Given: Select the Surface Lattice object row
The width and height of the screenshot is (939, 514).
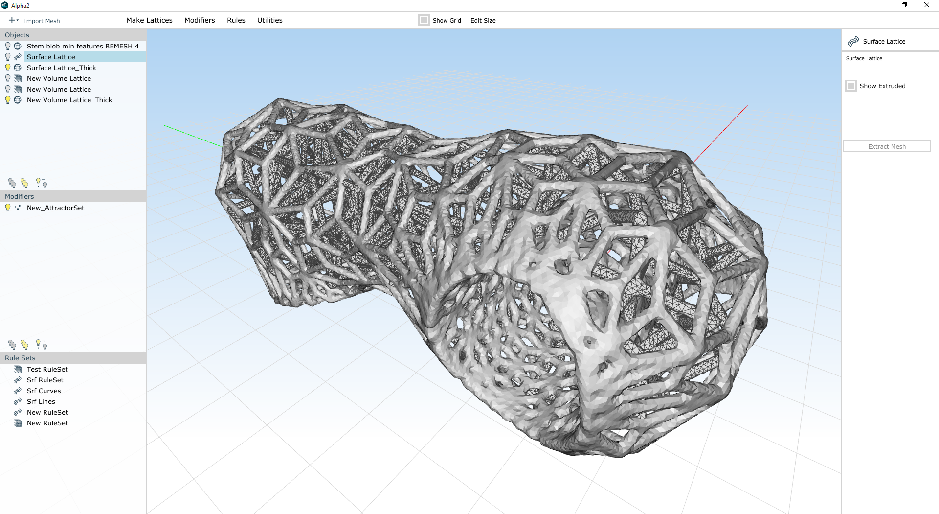Looking at the screenshot, I should tap(85, 57).
